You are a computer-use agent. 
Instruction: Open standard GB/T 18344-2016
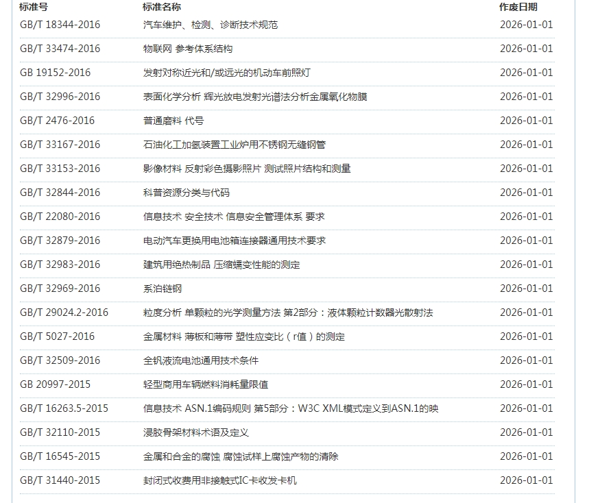point(60,25)
